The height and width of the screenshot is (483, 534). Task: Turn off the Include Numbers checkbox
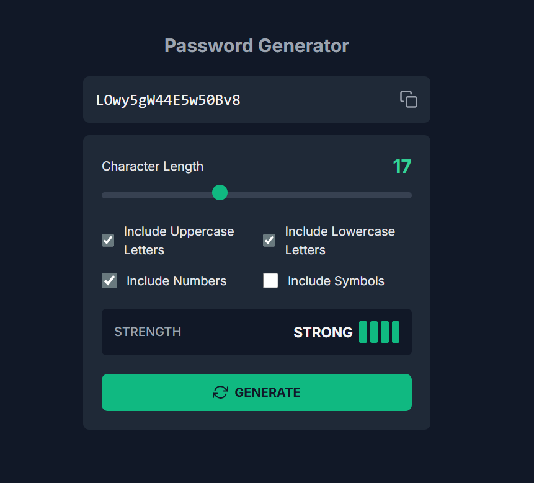tap(110, 281)
